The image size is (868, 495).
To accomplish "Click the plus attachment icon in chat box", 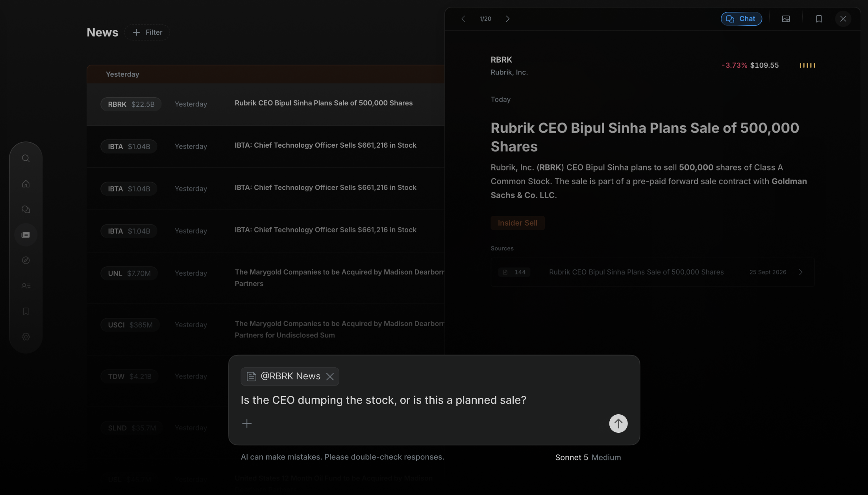I will click(247, 424).
